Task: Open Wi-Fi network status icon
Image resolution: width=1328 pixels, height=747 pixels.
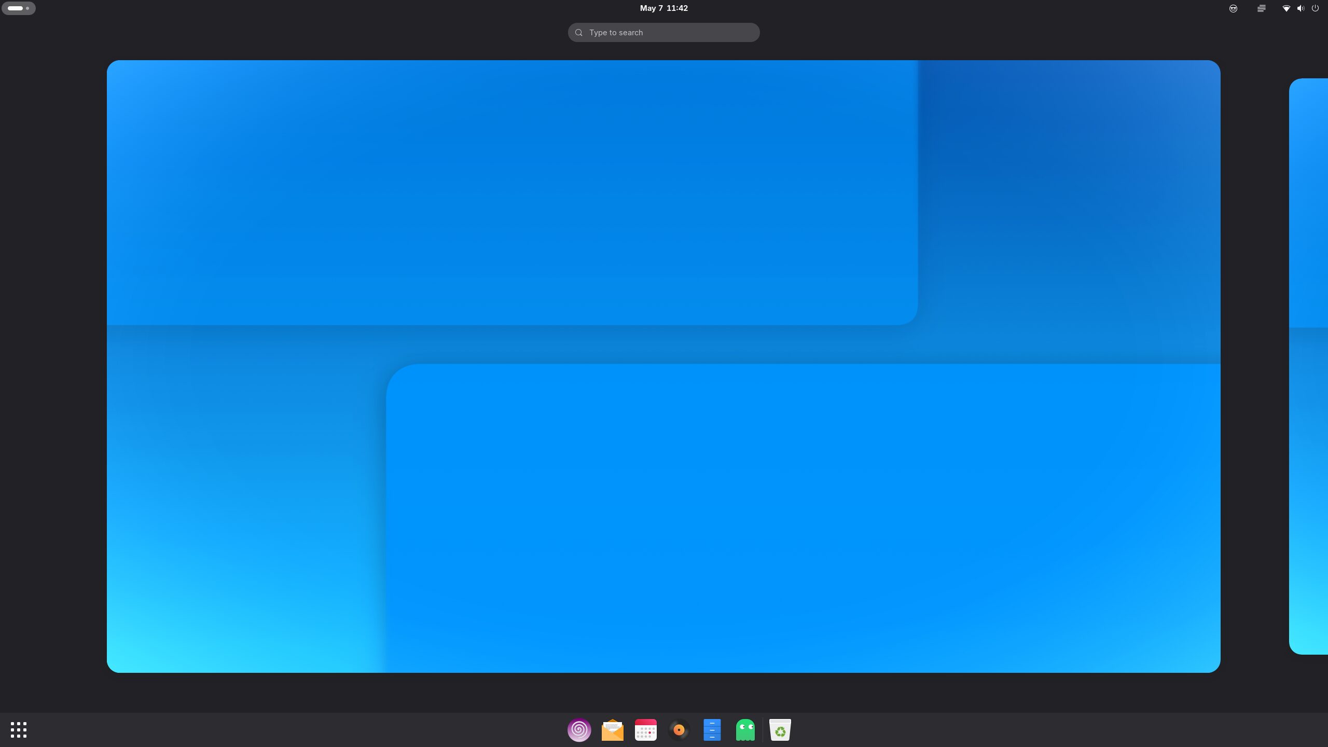Action: coord(1286,8)
